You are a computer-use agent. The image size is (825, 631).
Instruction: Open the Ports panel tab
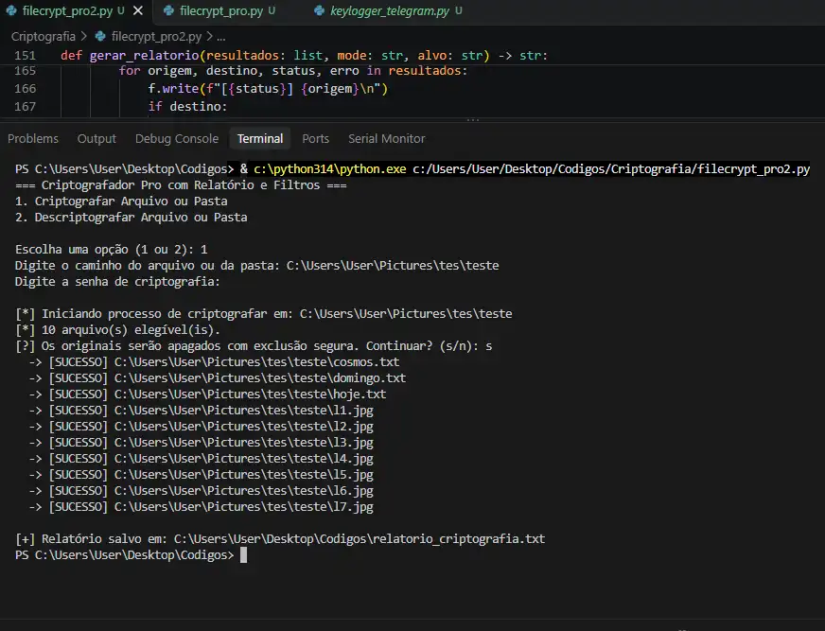pyautogui.click(x=316, y=138)
